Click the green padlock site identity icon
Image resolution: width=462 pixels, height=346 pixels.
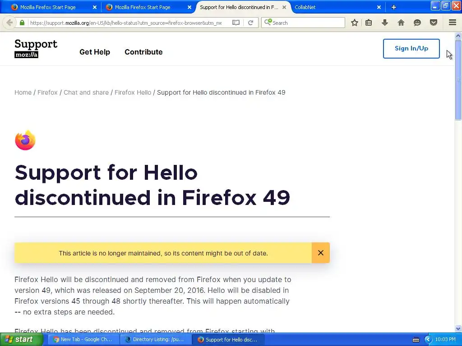coord(22,23)
